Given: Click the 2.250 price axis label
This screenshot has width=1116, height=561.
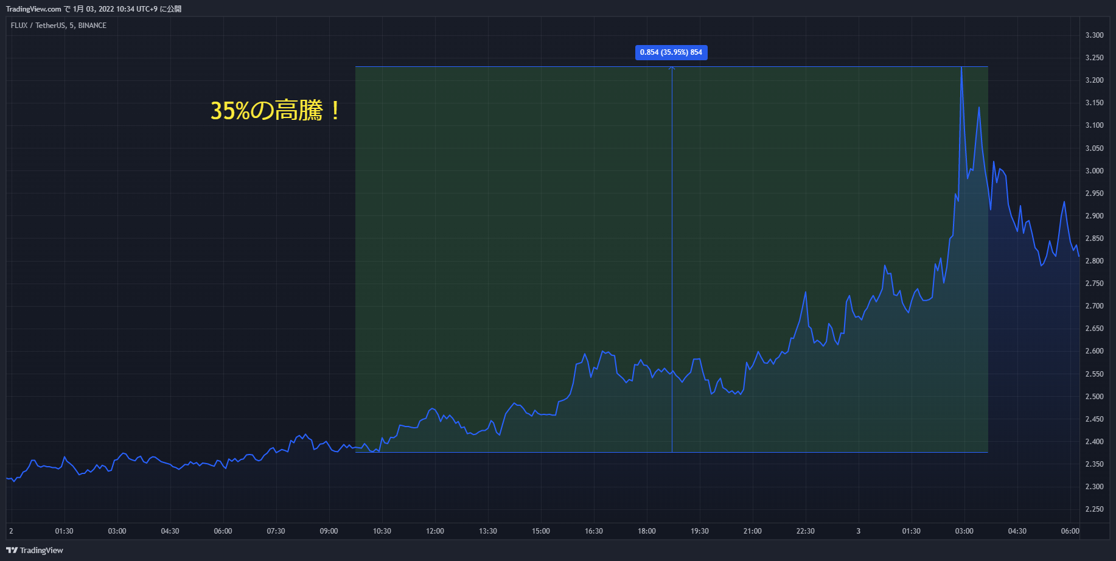Looking at the screenshot, I should (x=1094, y=509).
